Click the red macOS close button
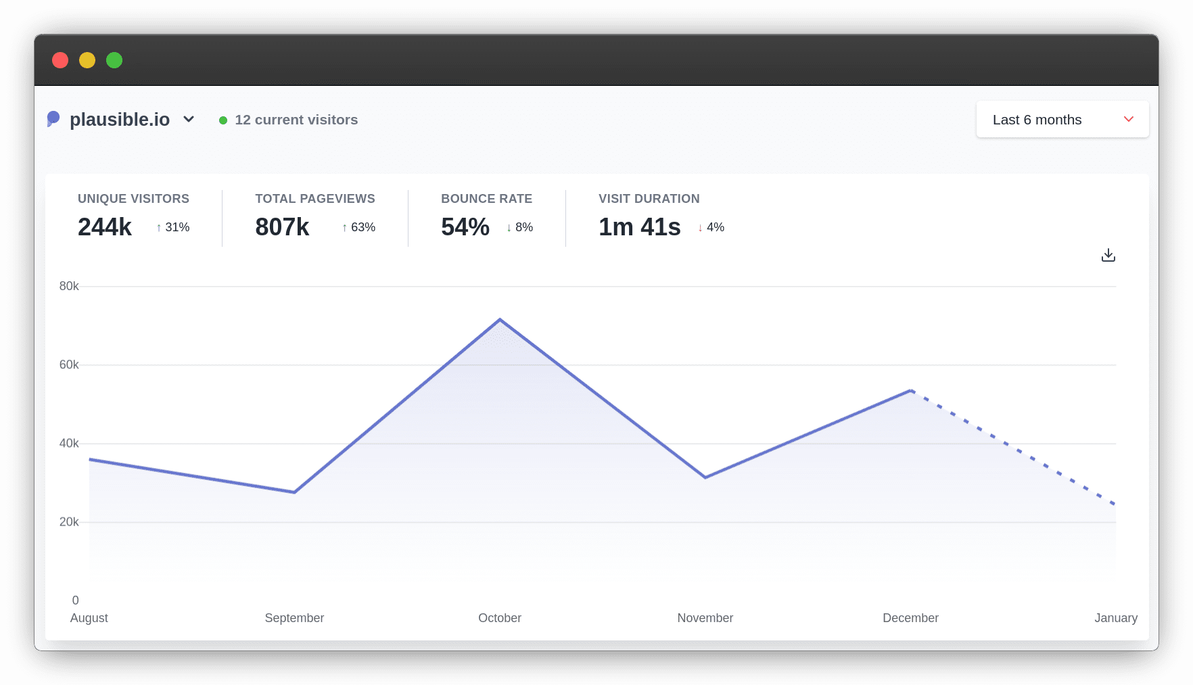The image size is (1193, 685). tap(60, 60)
